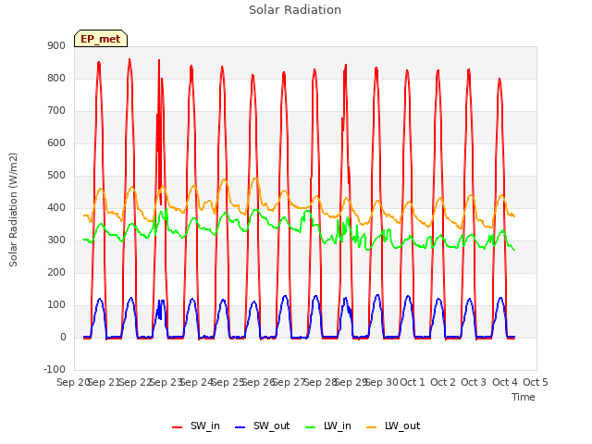This screenshot has height=444, width=592.
Task: Click the -100 y-axis tick label
Action: tap(55, 369)
